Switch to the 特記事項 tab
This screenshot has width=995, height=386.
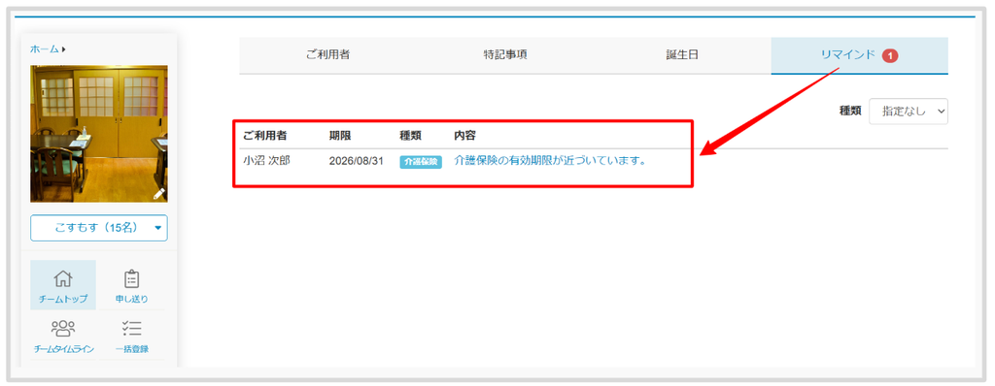pyautogui.click(x=504, y=55)
